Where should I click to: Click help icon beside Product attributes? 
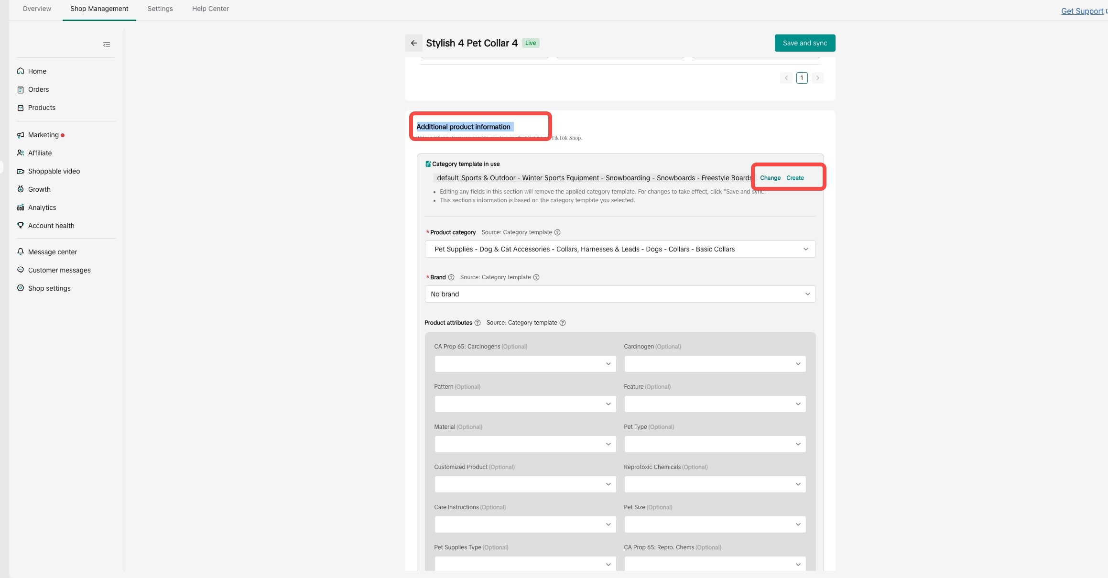click(477, 323)
